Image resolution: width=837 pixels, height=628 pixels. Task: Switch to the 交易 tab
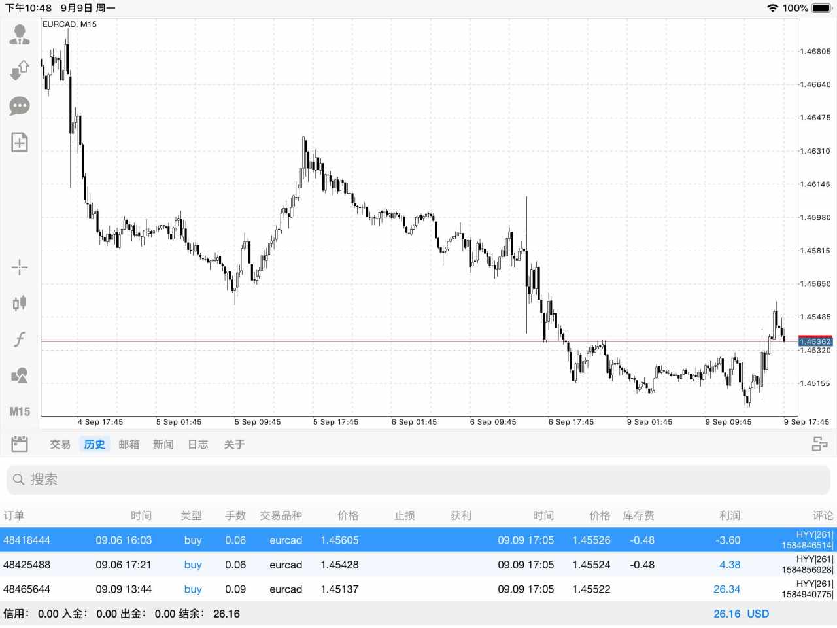(60, 444)
